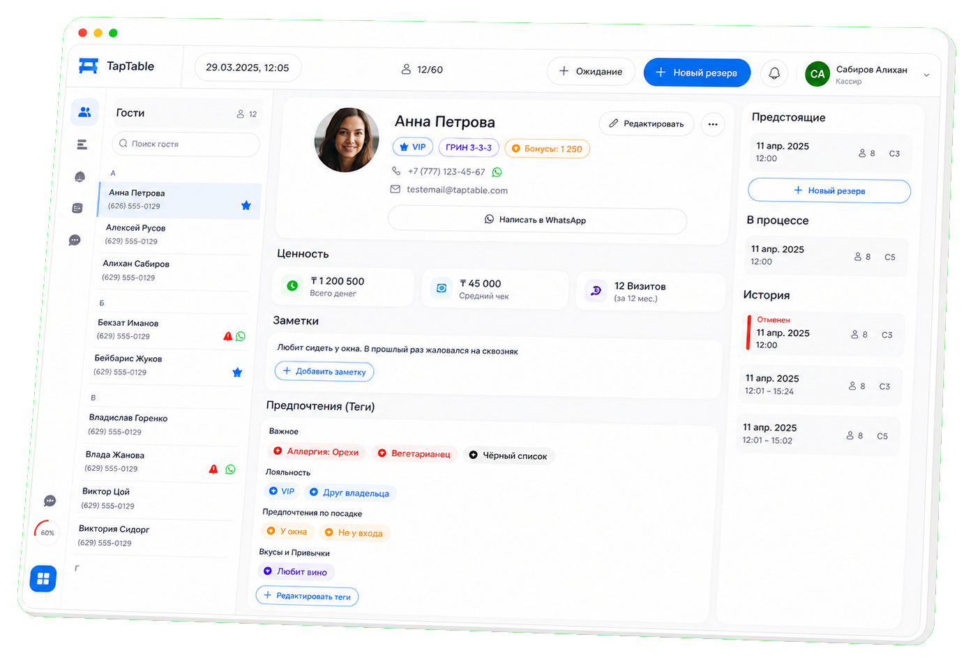The height and width of the screenshot is (662, 973).
Task: Click the CA user avatar
Action: 817,74
